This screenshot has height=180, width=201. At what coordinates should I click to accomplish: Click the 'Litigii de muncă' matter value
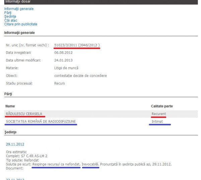click(67, 68)
